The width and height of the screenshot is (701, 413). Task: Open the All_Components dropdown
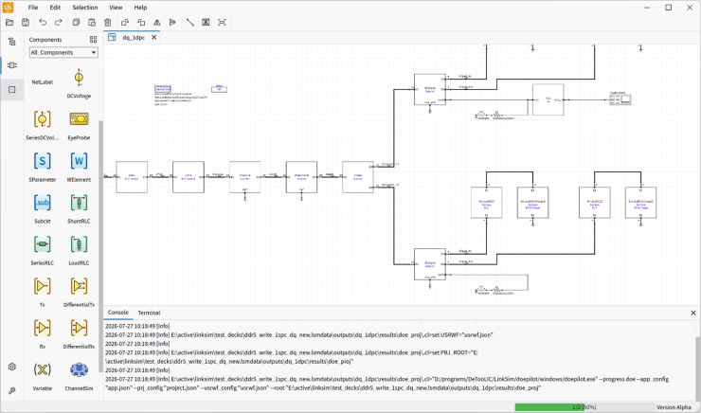63,53
